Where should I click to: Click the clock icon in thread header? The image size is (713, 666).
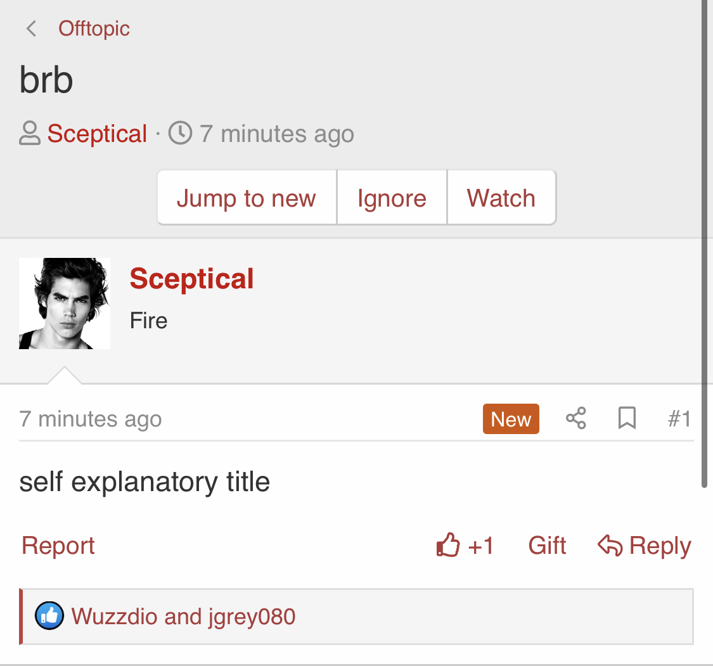pos(180,134)
